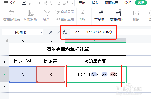151x99 pixels.
Task: Click the 圆的半径 header cell
Action: [23, 61]
